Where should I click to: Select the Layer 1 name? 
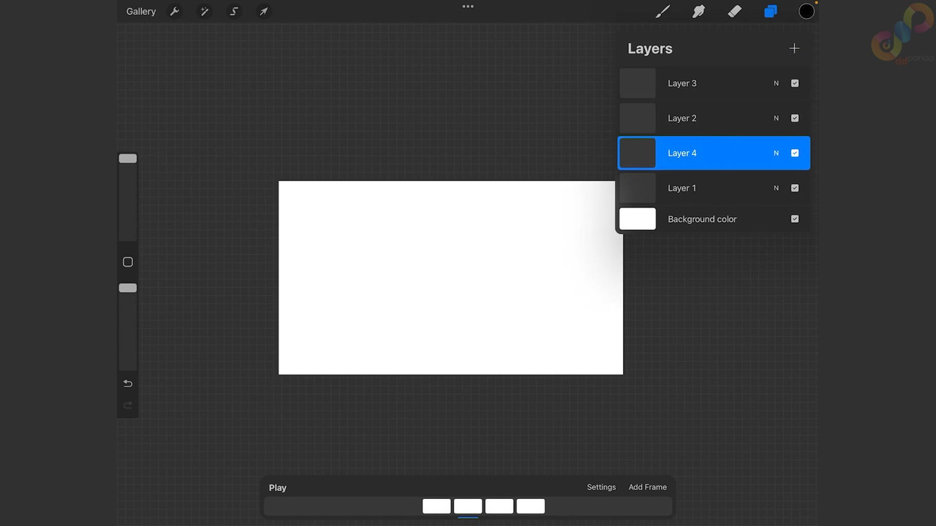[682, 188]
